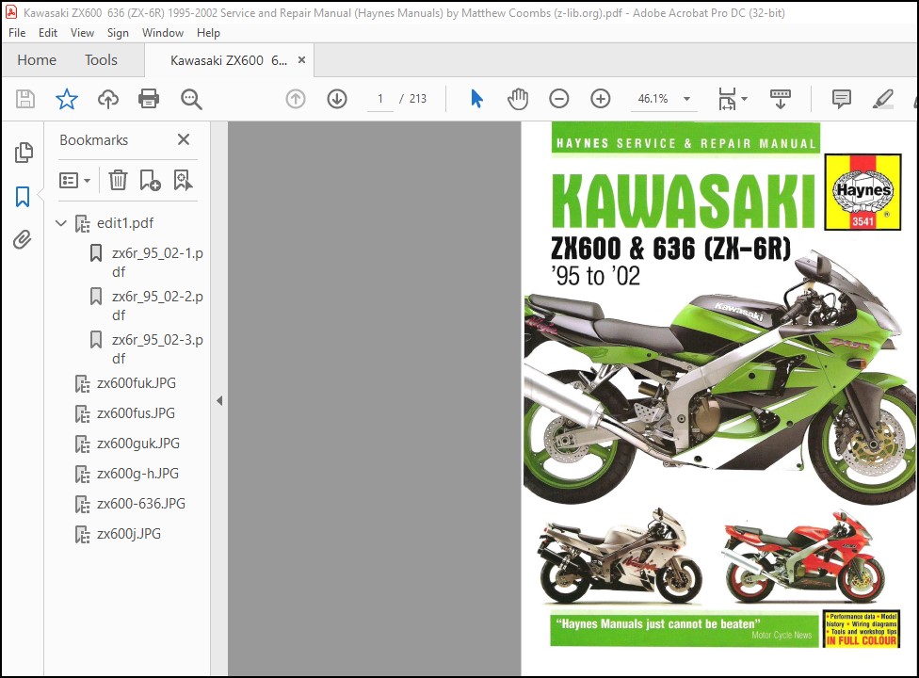Click the Save file icon

coord(25,99)
